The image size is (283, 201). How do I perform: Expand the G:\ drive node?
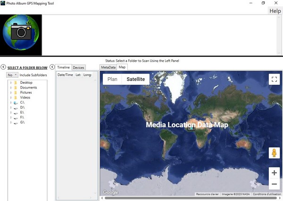(x=11, y=122)
